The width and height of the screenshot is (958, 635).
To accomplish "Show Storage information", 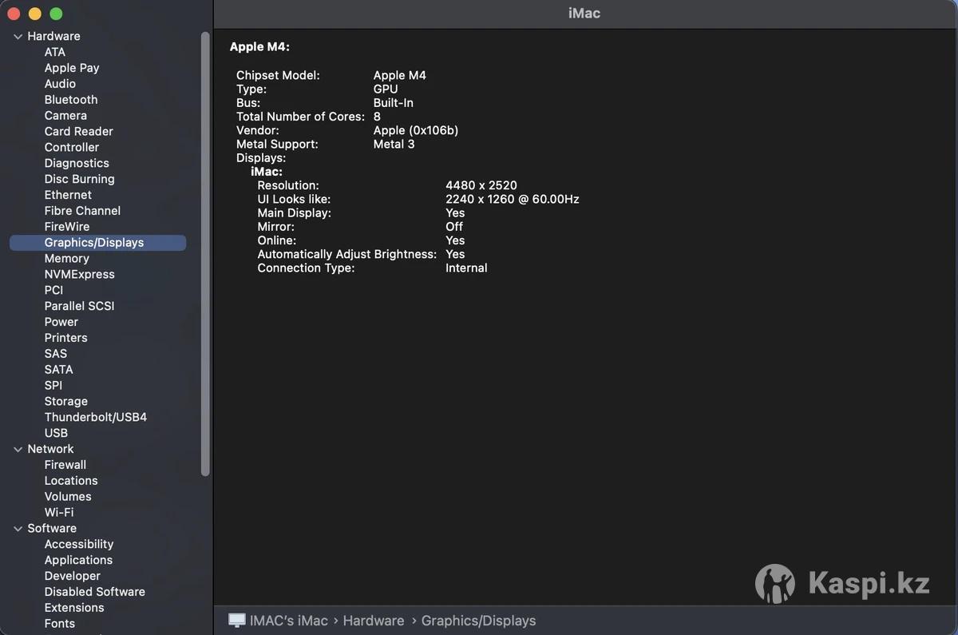I will (65, 401).
